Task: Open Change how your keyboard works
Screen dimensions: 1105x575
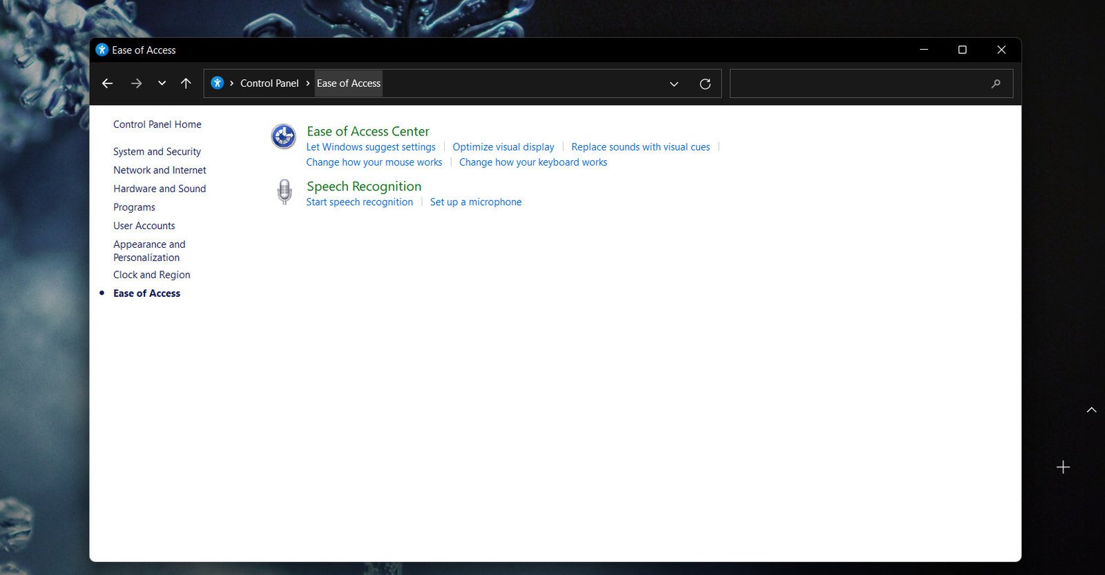Action: (533, 162)
